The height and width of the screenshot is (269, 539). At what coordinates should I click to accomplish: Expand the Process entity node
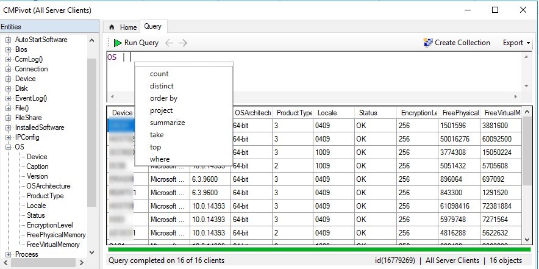click(9, 254)
